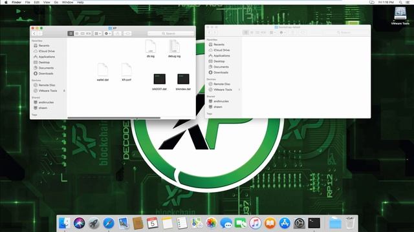Select VMware Tools disk on desktop

(400, 15)
